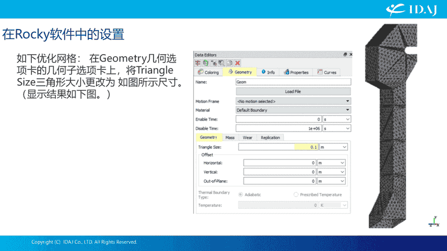The image size is (447, 251).
Task: Open the Enable Time unit dropdown
Action: pyautogui.click(x=336, y=119)
